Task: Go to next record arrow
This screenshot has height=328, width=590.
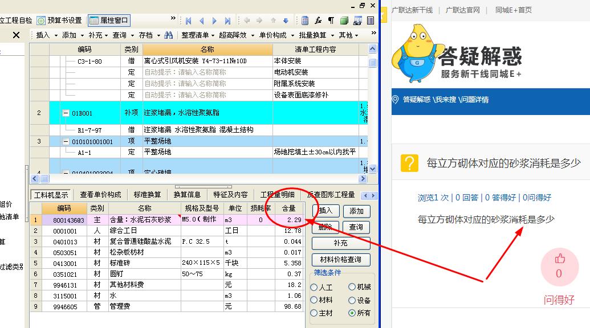Action: point(214,20)
